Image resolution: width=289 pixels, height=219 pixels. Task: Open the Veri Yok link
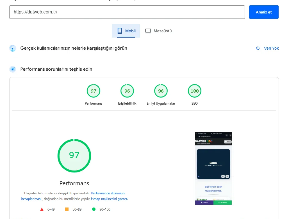coord(271,48)
